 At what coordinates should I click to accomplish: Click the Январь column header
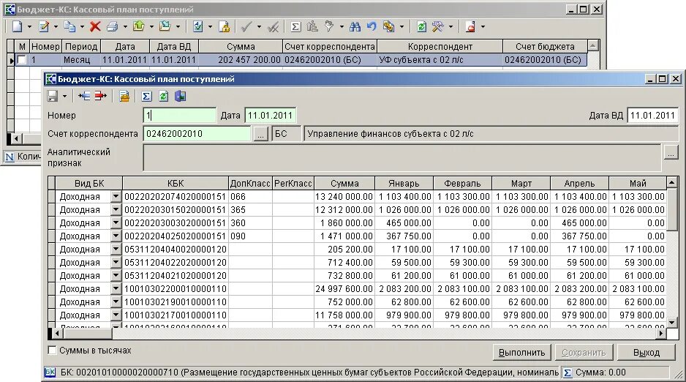(x=404, y=184)
